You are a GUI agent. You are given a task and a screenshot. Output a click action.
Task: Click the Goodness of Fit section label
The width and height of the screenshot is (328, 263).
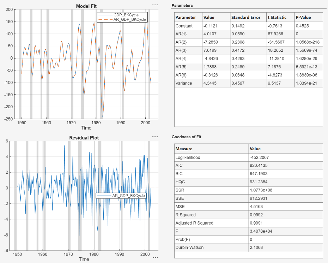tap(187, 137)
